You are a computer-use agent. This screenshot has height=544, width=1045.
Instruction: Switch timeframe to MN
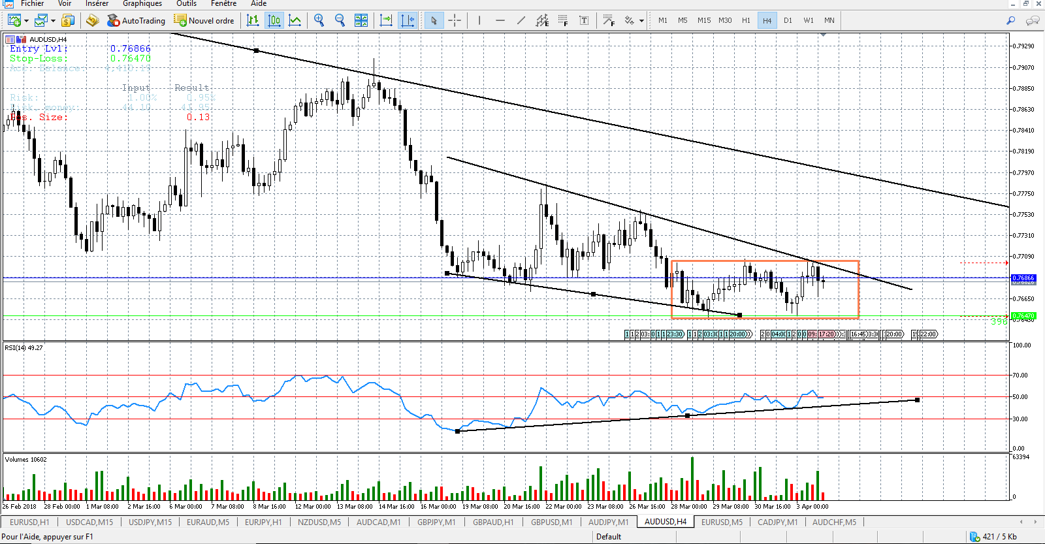[829, 20]
